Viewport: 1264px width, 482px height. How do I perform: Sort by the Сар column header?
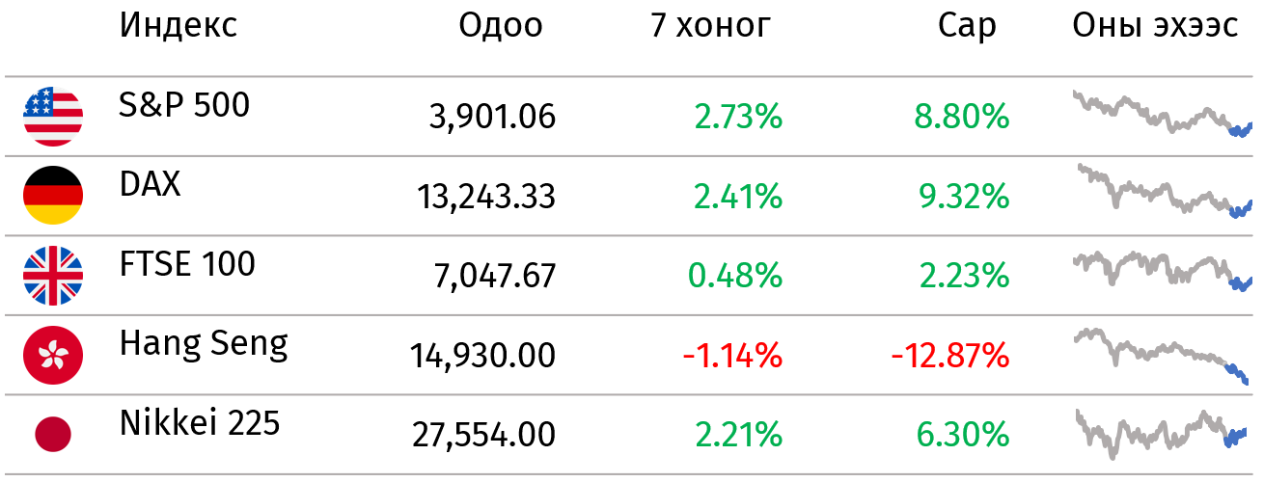tap(967, 26)
